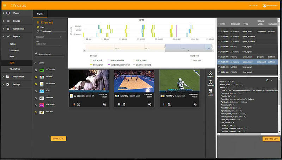Pause the MSNBC video player
Screen dimensions: 282x160
[119, 104]
